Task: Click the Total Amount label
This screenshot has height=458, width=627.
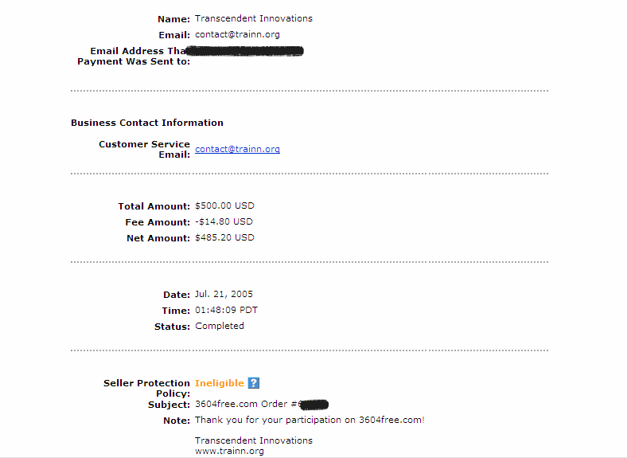Action: tap(154, 206)
